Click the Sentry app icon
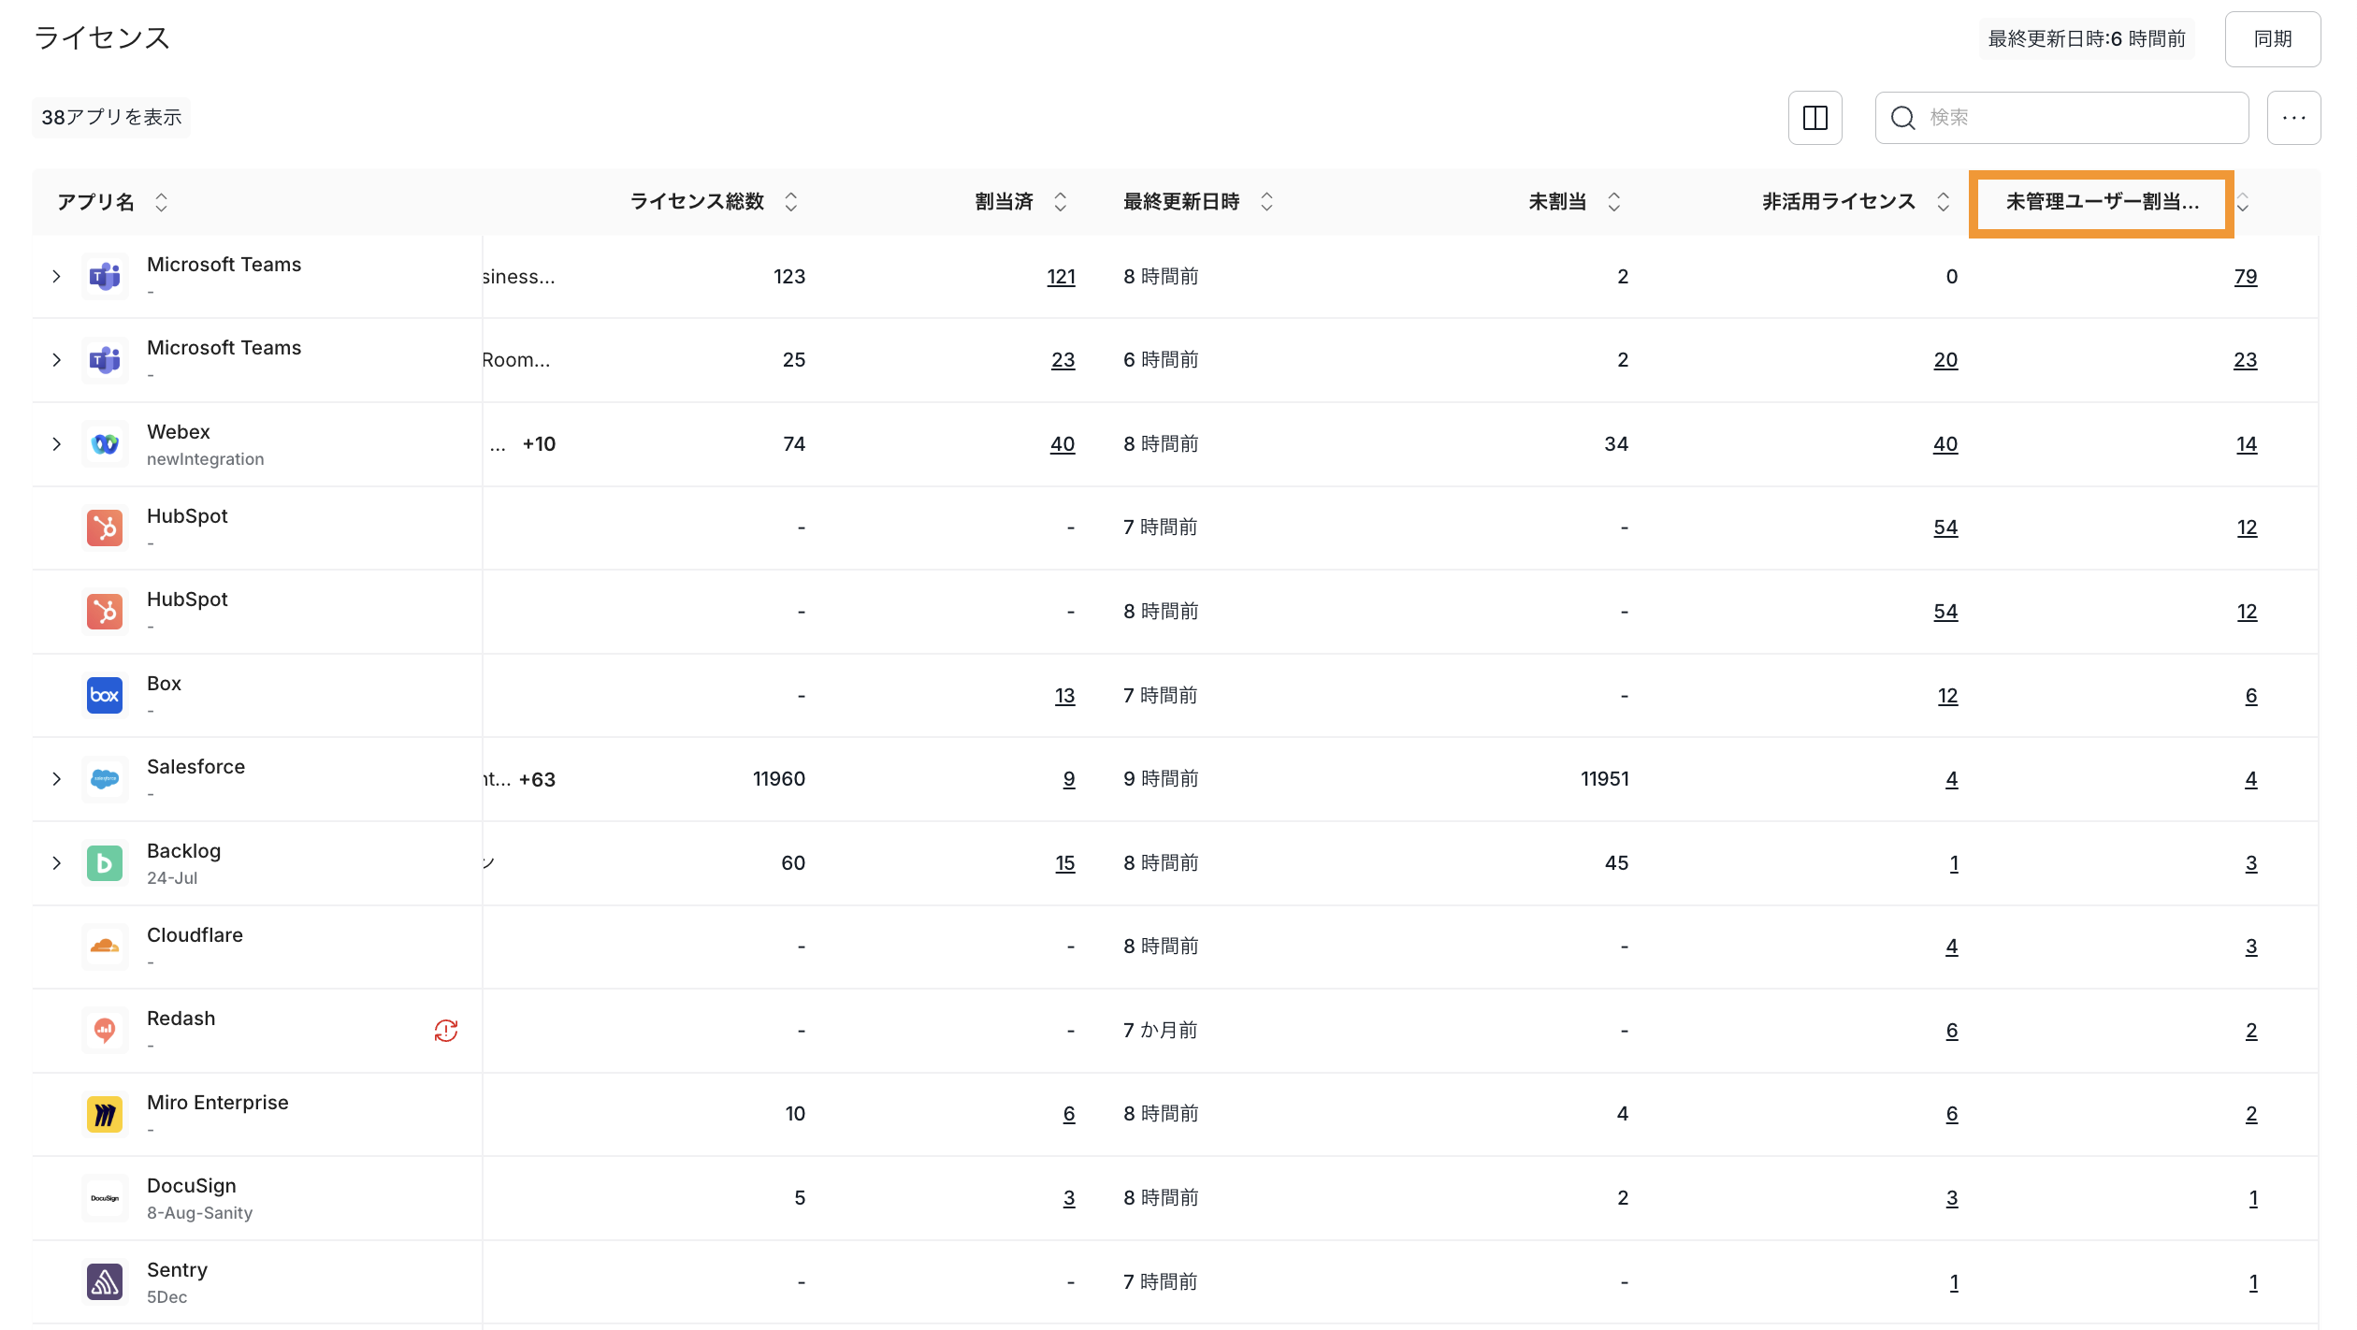Viewport: 2357px width, 1330px height. (x=104, y=1281)
